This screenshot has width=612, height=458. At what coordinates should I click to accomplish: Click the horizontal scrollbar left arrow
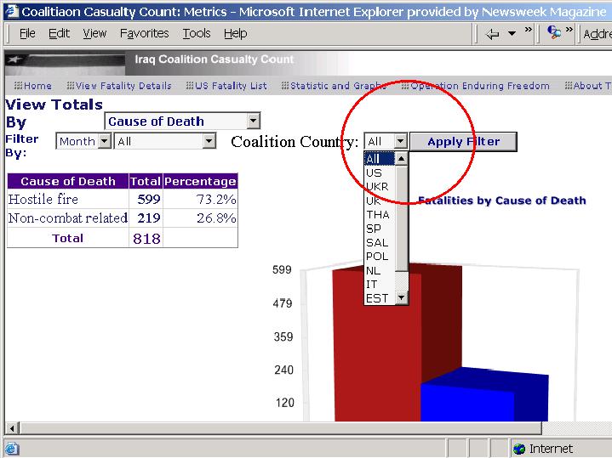point(12,428)
